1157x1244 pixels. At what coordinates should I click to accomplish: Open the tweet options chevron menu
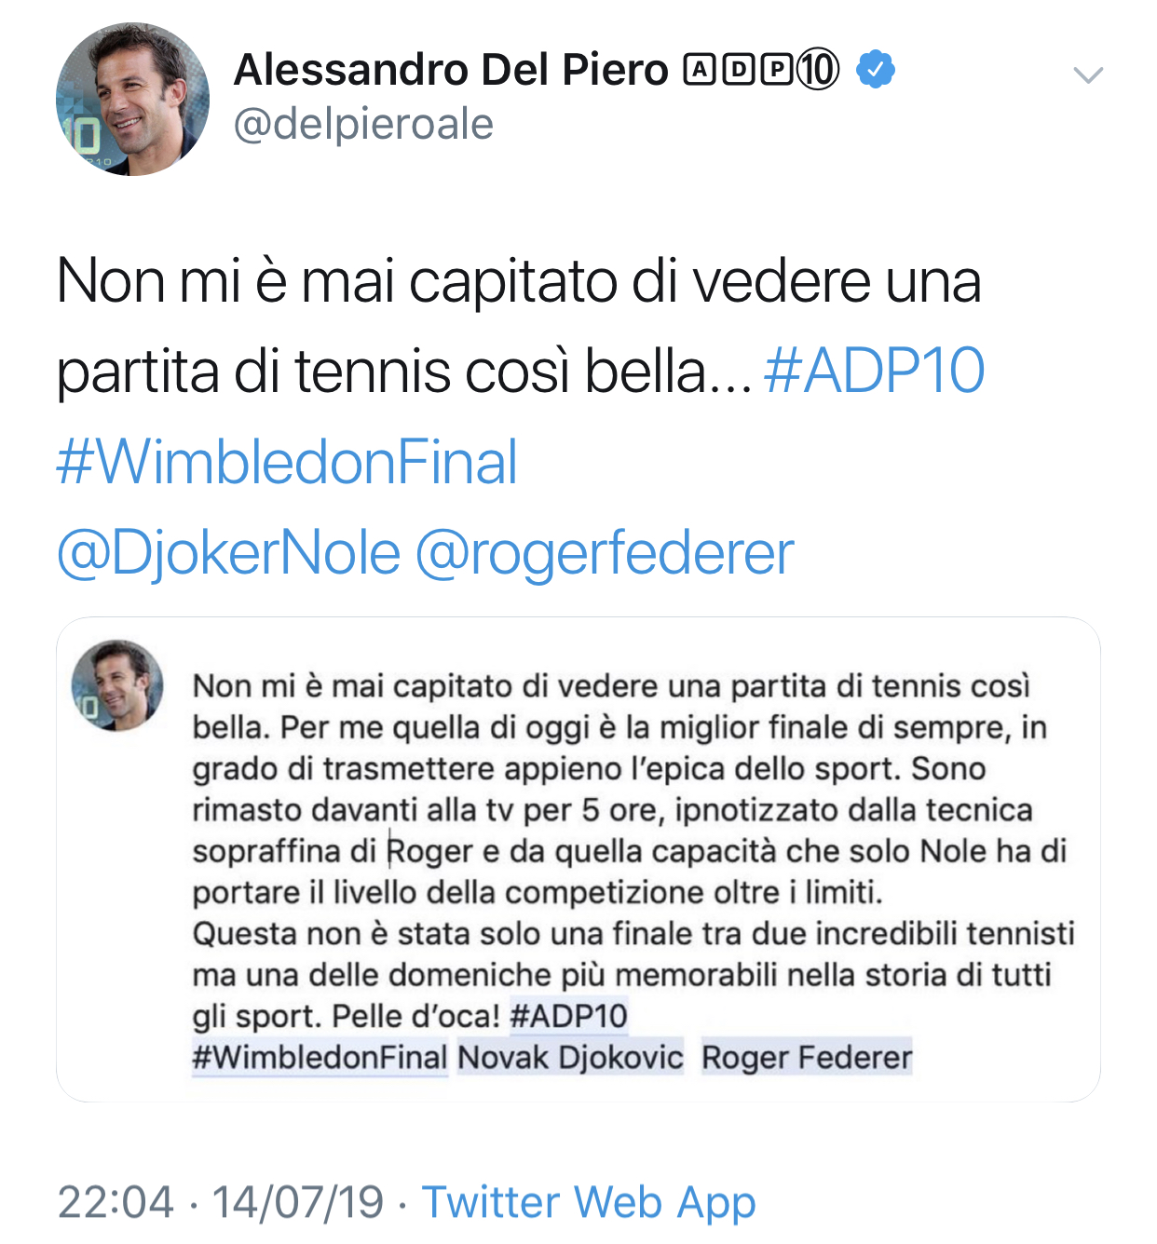click(1087, 75)
